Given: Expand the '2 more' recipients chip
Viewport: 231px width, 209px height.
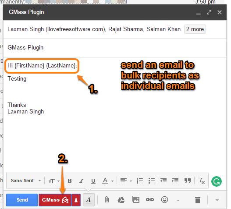Looking at the screenshot, I should pos(195,29).
